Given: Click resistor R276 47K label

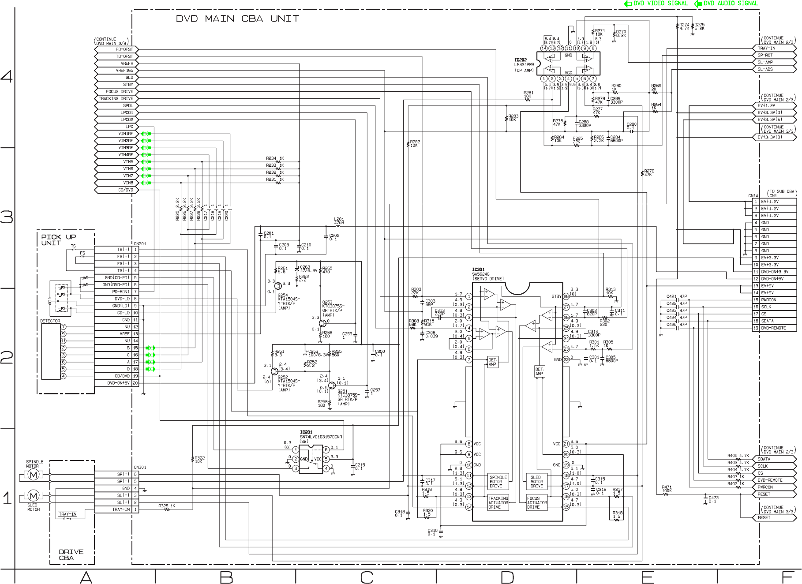Looking at the screenshot, I should click(649, 172).
